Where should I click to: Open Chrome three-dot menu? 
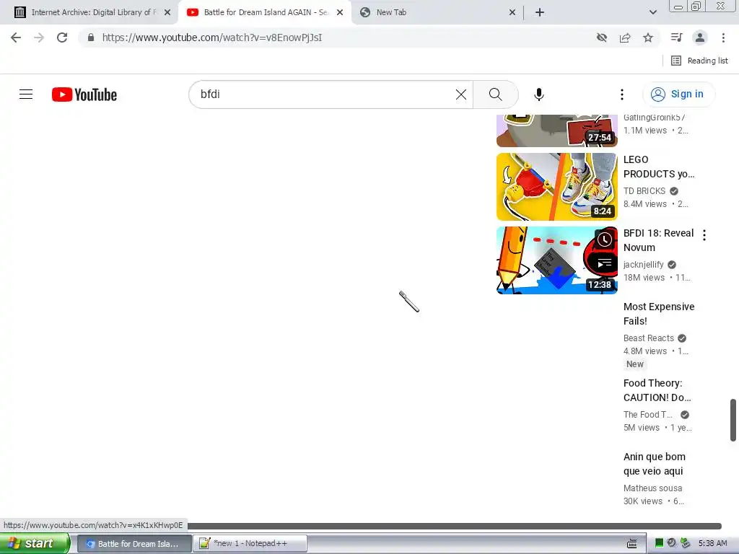pyautogui.click(x=723, y=38)
